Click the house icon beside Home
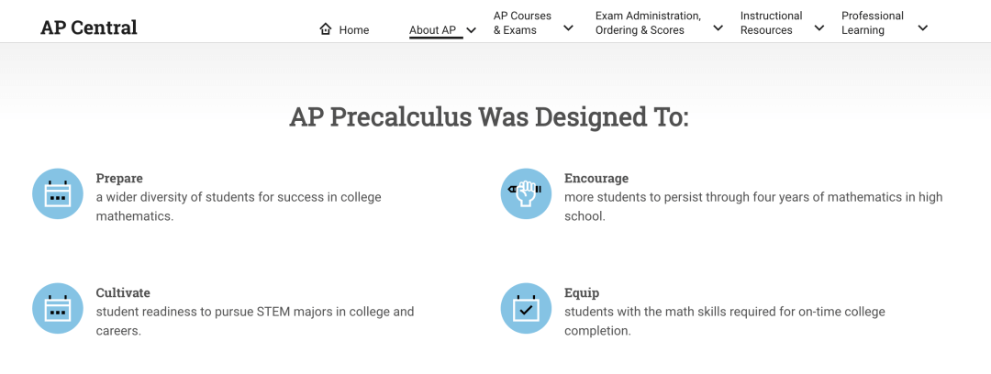 326,29
